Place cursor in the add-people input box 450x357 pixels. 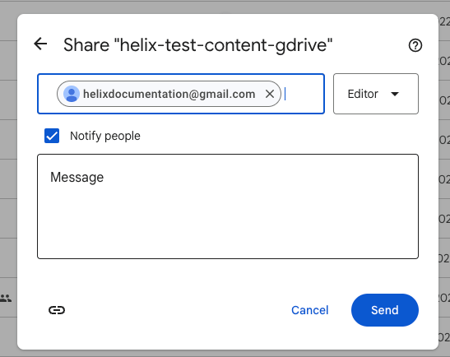click(x=304, y=94)
